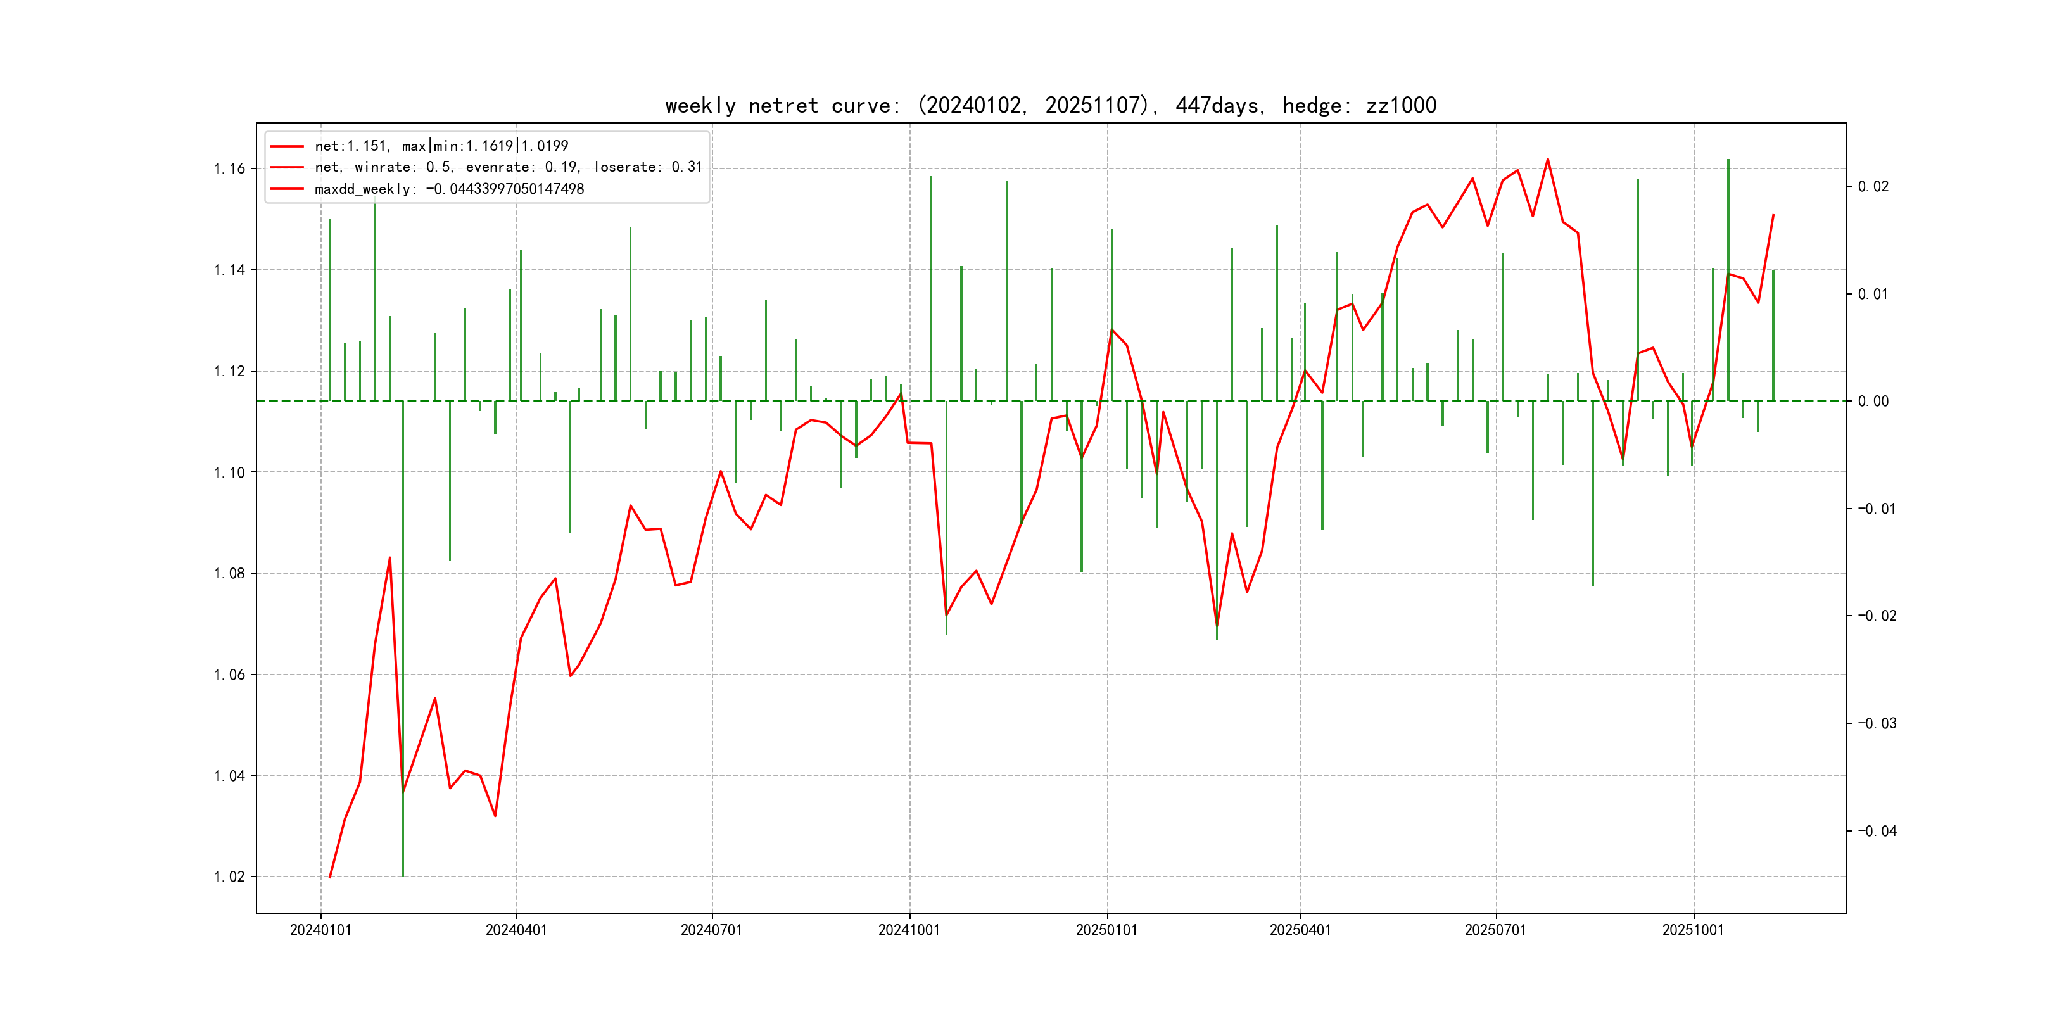Click the weekly netret curve chart title

1050,106
